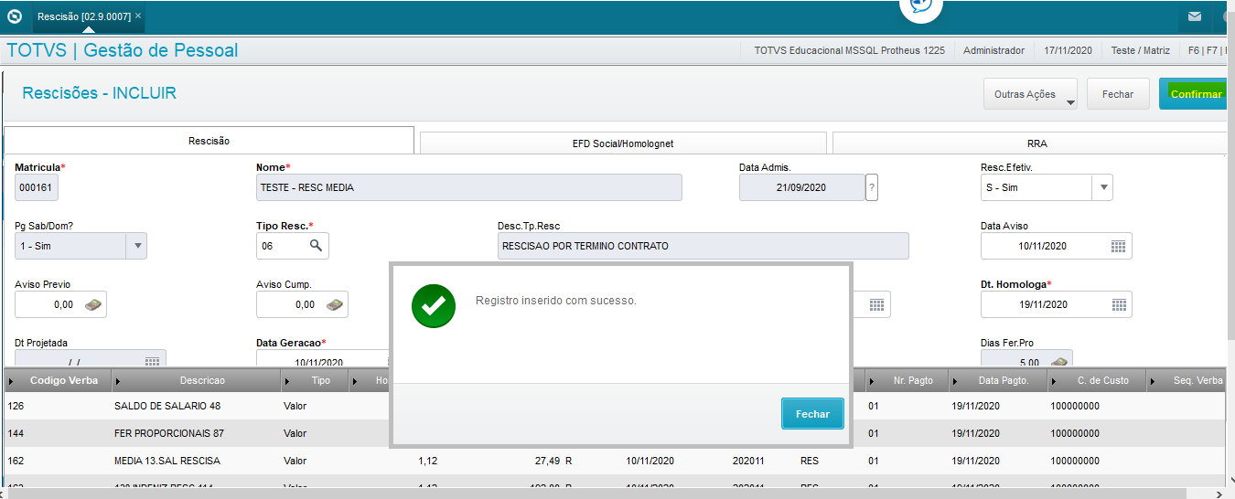Viewport: 1235px width, 499px height.
Task: Click the question mark beside Data Admis.
Action: 872,187
